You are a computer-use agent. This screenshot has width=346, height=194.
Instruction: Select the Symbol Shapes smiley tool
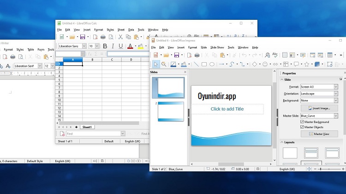pyautogui.click(x=265, y=65)
